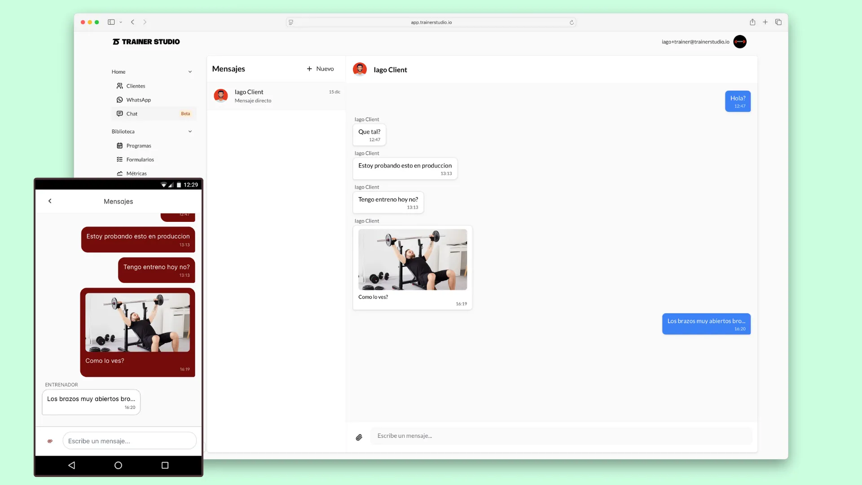Click the web Escribe un mensaje field

point(561,436)
